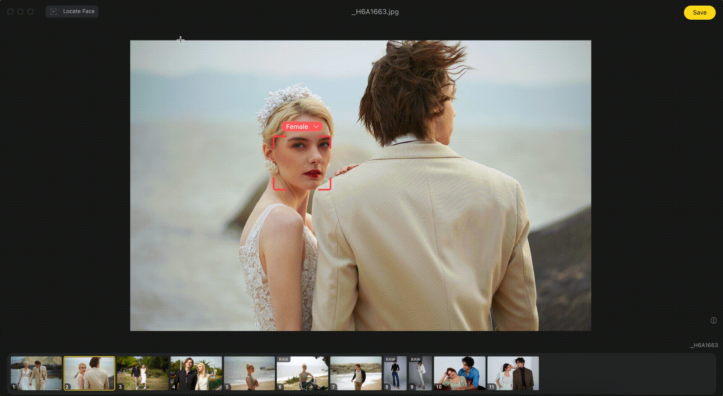723x396 pixels.
Task: Click the Locate Face tool icon
Action: (x=54, y=12)
